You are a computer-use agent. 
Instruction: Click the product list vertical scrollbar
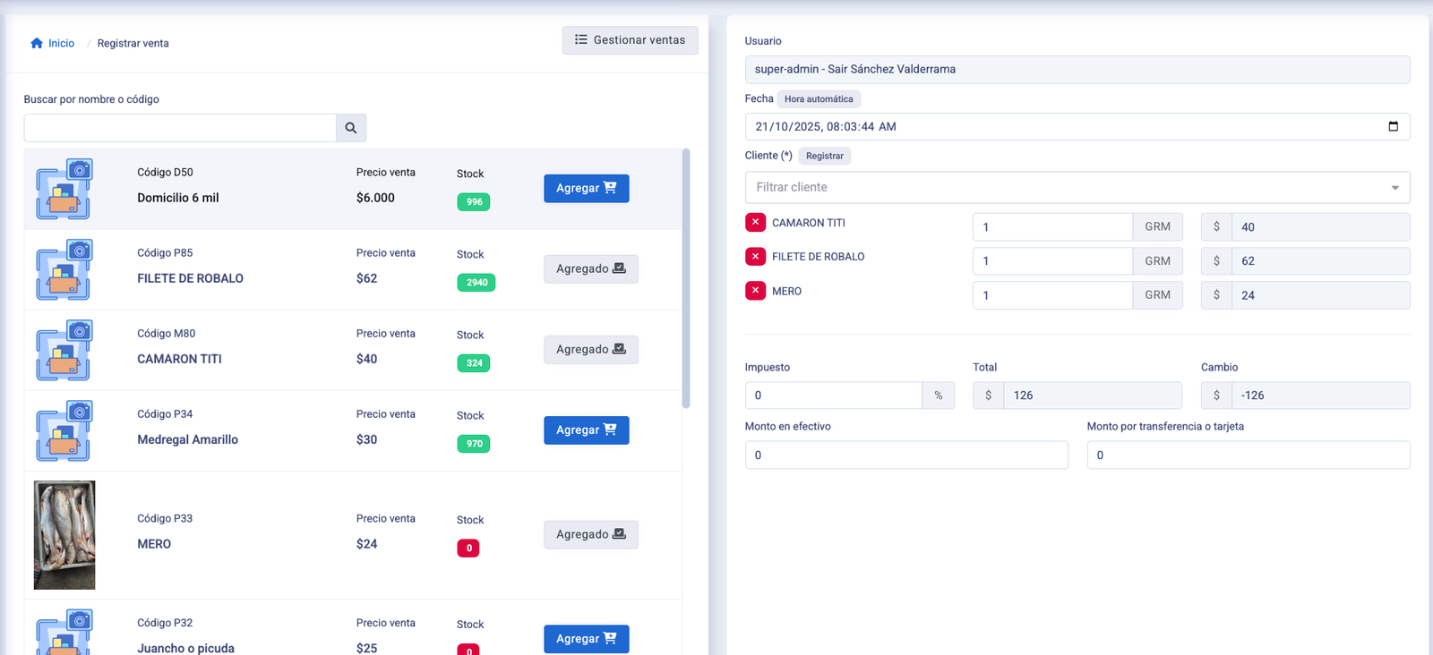pos(686,277)
